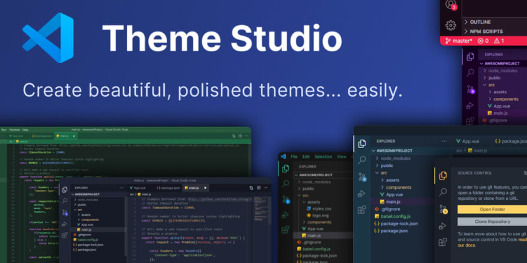Viewport: 527px width, 263px height.
Task: Click the Open Folder button
Action: click(x=491, y=209)
